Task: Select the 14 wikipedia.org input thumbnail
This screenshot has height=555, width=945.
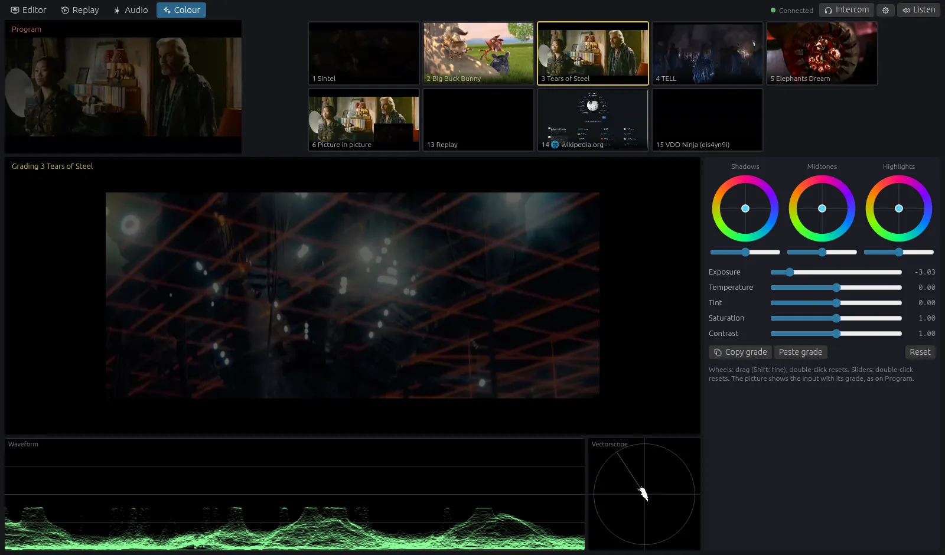Action: point(593,120)
